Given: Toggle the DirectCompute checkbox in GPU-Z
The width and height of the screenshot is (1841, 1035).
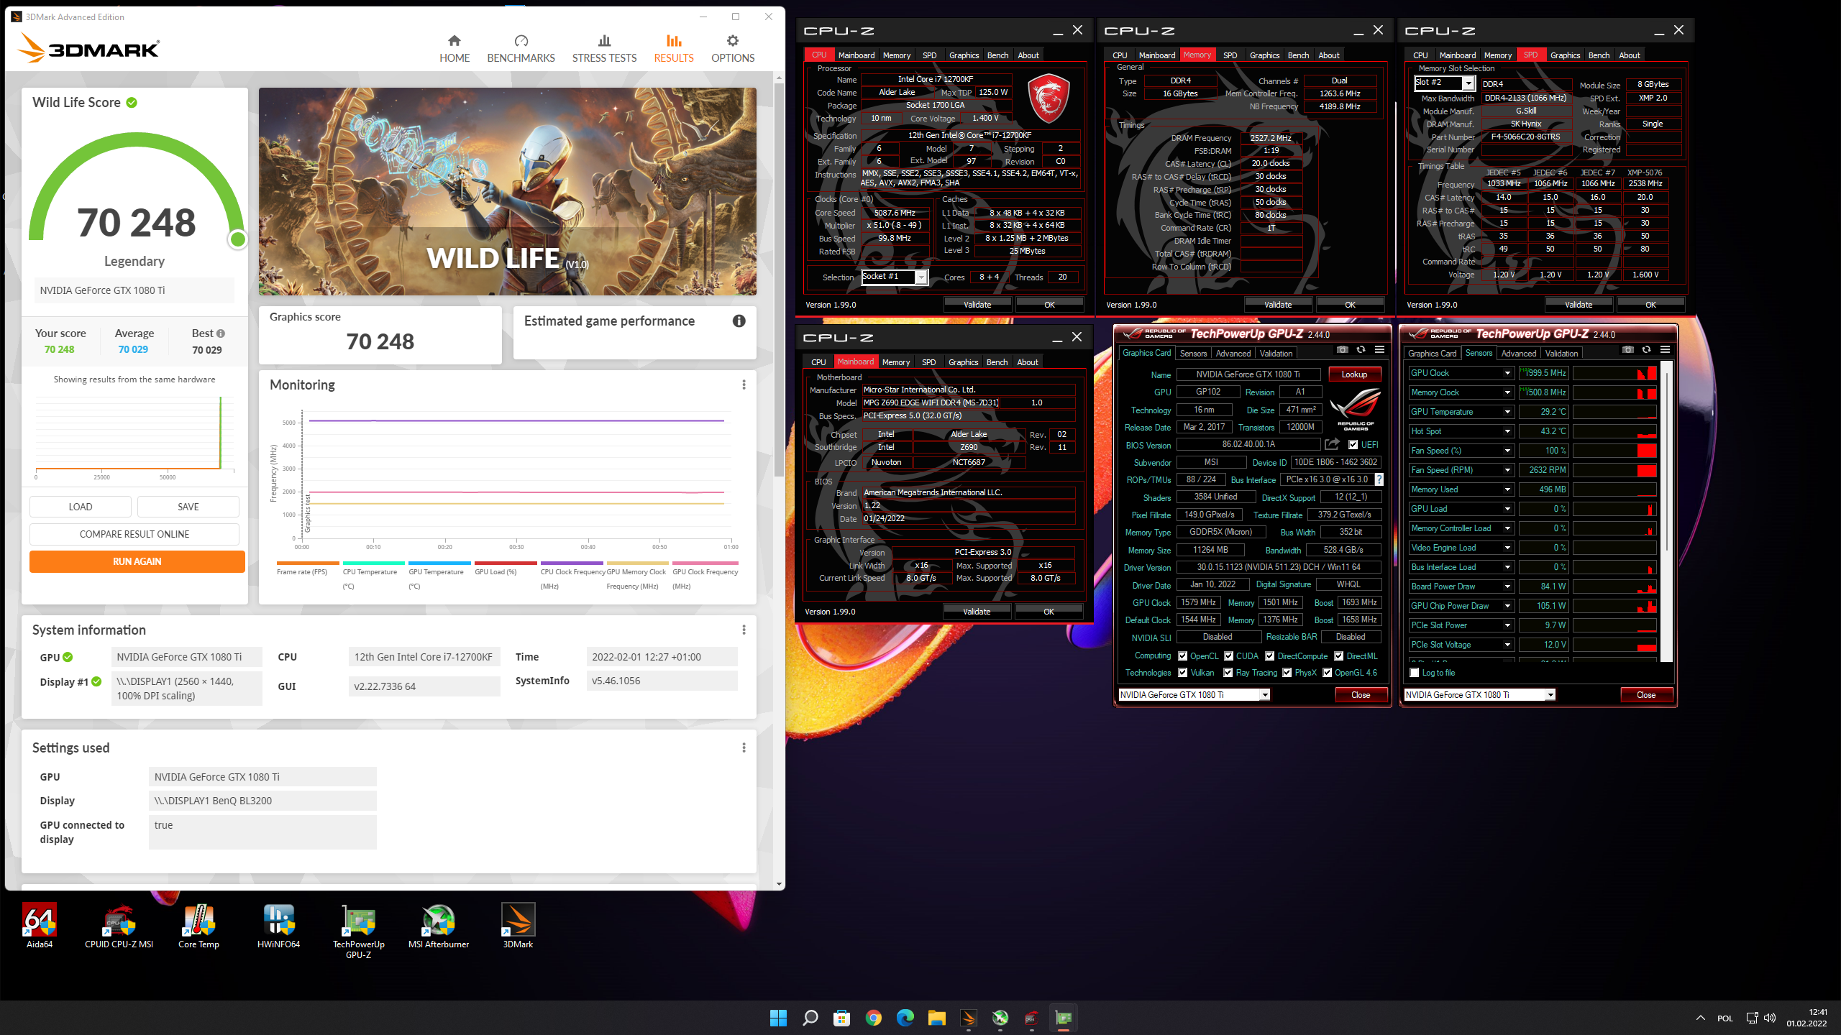Looking at the screenshot, I should point(1270,656).
